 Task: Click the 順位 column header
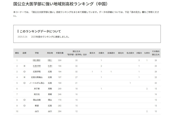pyautogui.click(x=17, y=53)
